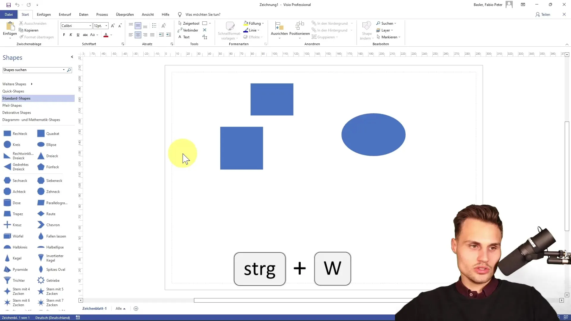Select the Effekte (effects) icon
This screenshot has width=571, height=321.
pos(245,37)
